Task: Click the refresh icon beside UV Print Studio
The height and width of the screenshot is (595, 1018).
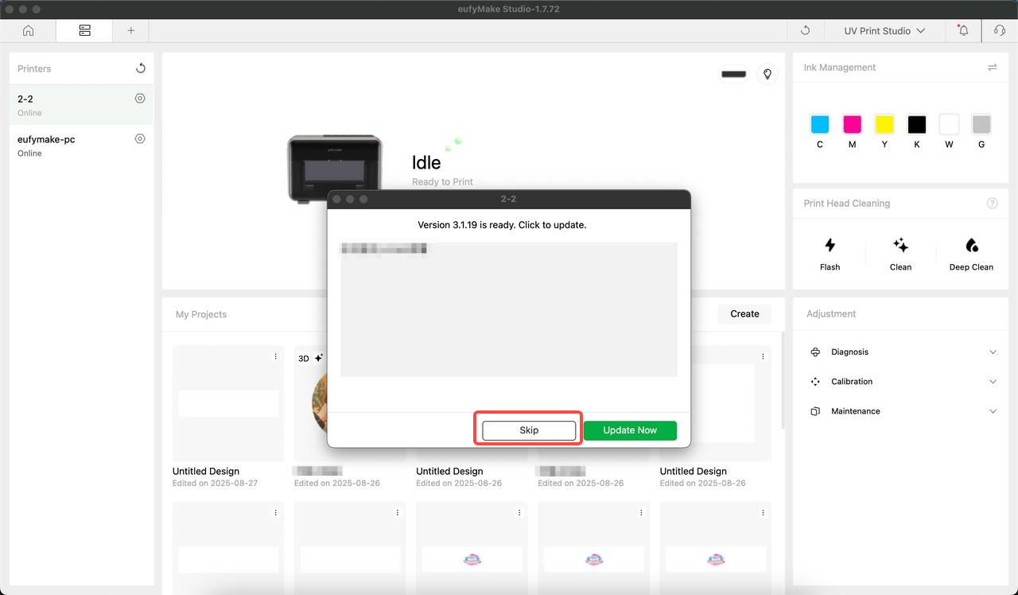Action: 805,31
